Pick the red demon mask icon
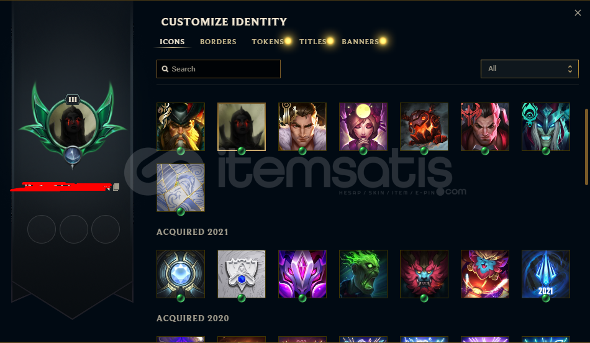 424,274
